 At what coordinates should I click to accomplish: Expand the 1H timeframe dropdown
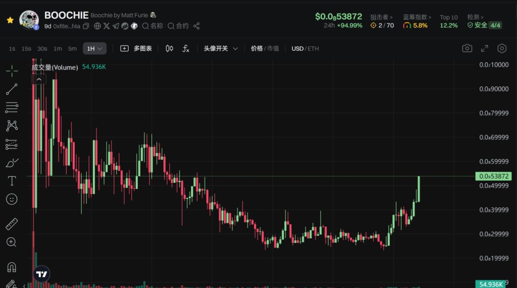(x=94, y=49)
